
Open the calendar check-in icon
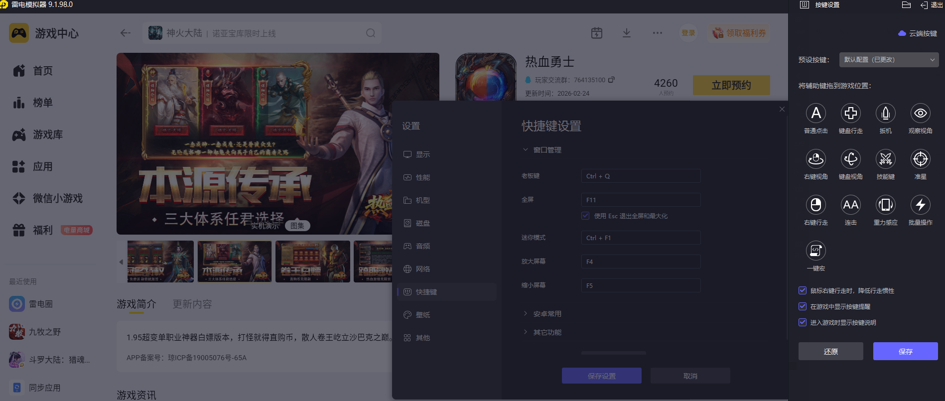coord(597,33)
